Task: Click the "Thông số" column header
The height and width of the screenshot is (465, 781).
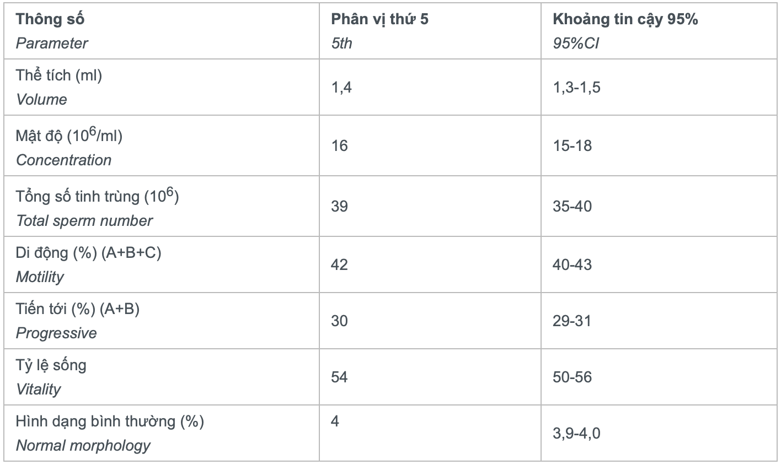Action: click(50, 19)
